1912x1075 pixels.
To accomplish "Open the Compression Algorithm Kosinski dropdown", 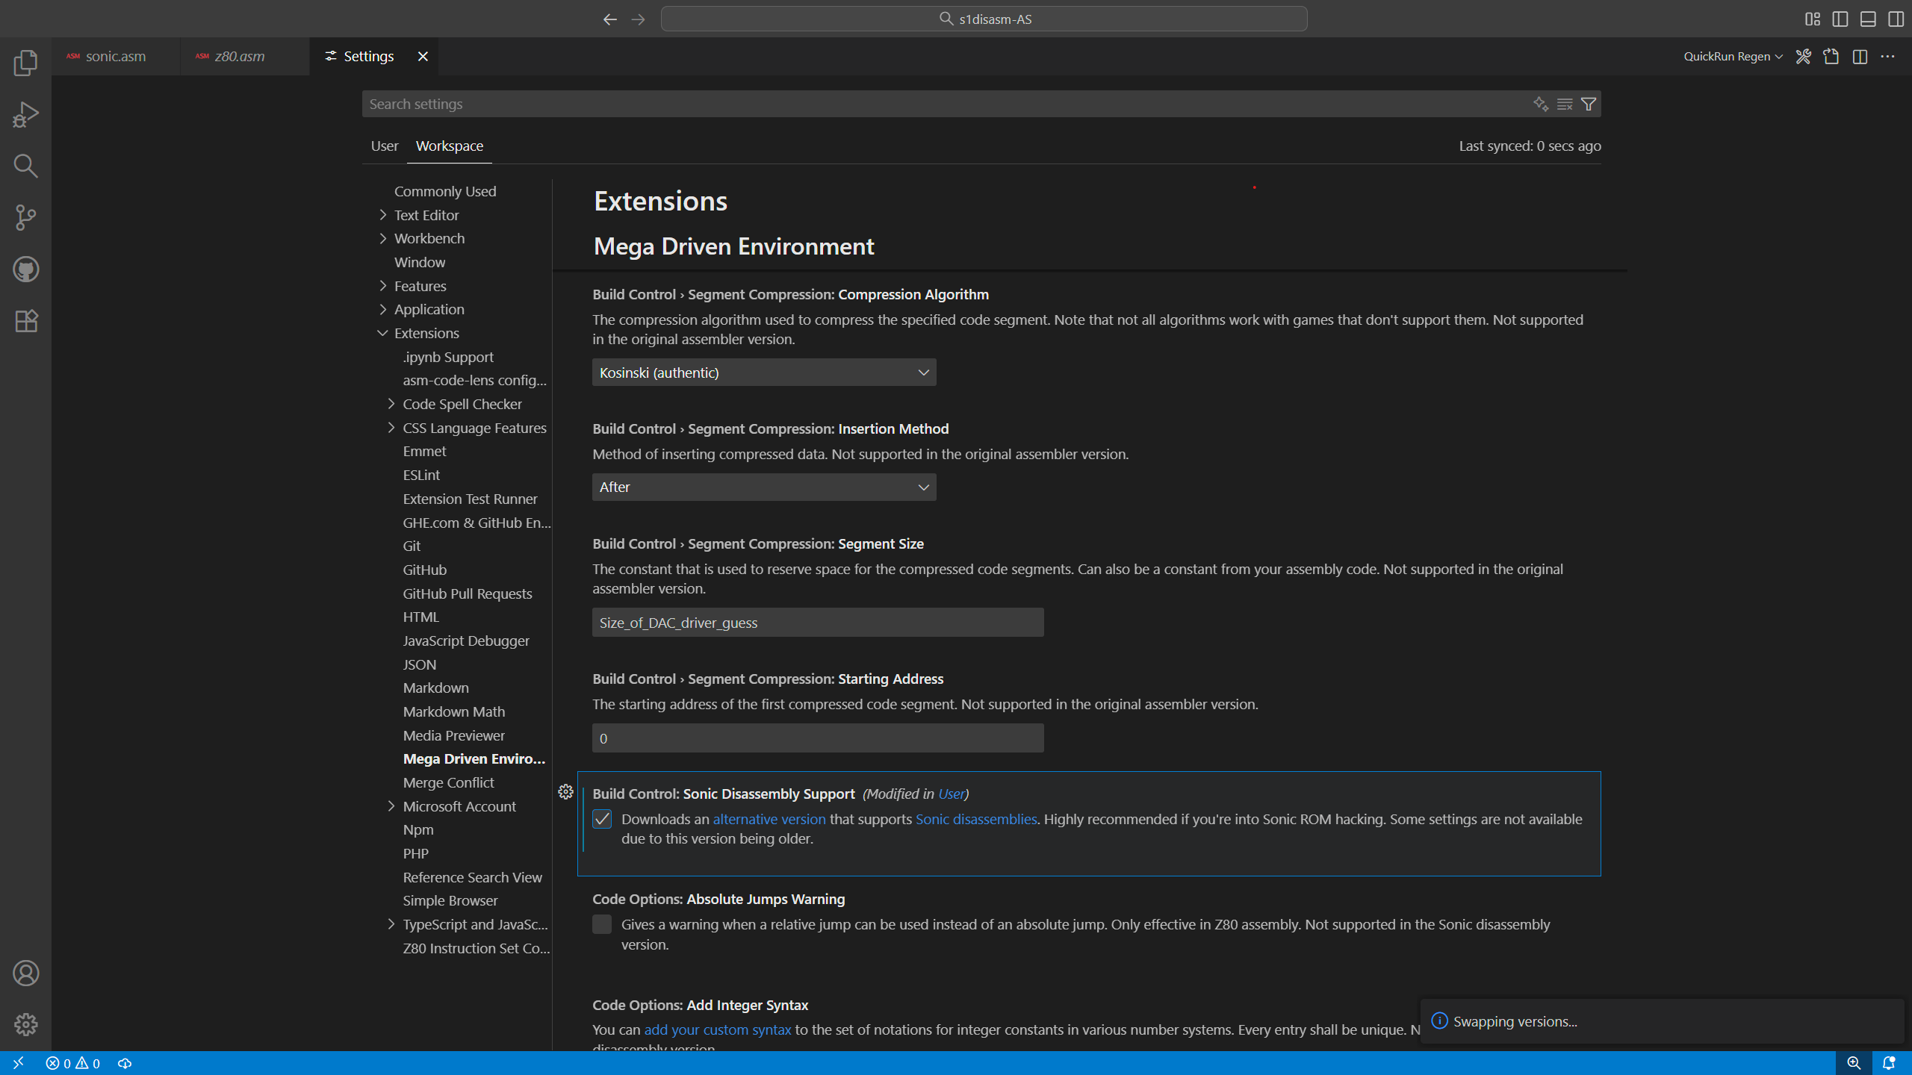I will coord(763,373).
